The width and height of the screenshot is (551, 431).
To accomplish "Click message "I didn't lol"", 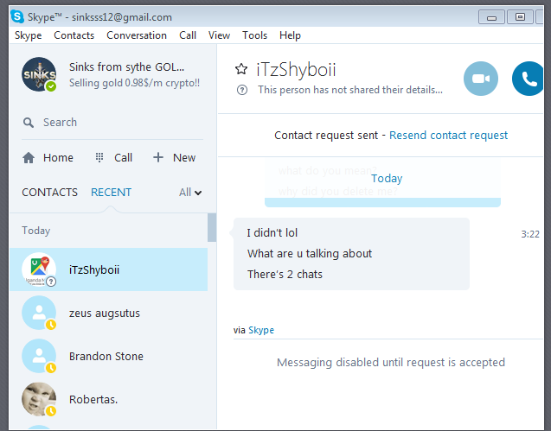I will (x=272, y=232).
